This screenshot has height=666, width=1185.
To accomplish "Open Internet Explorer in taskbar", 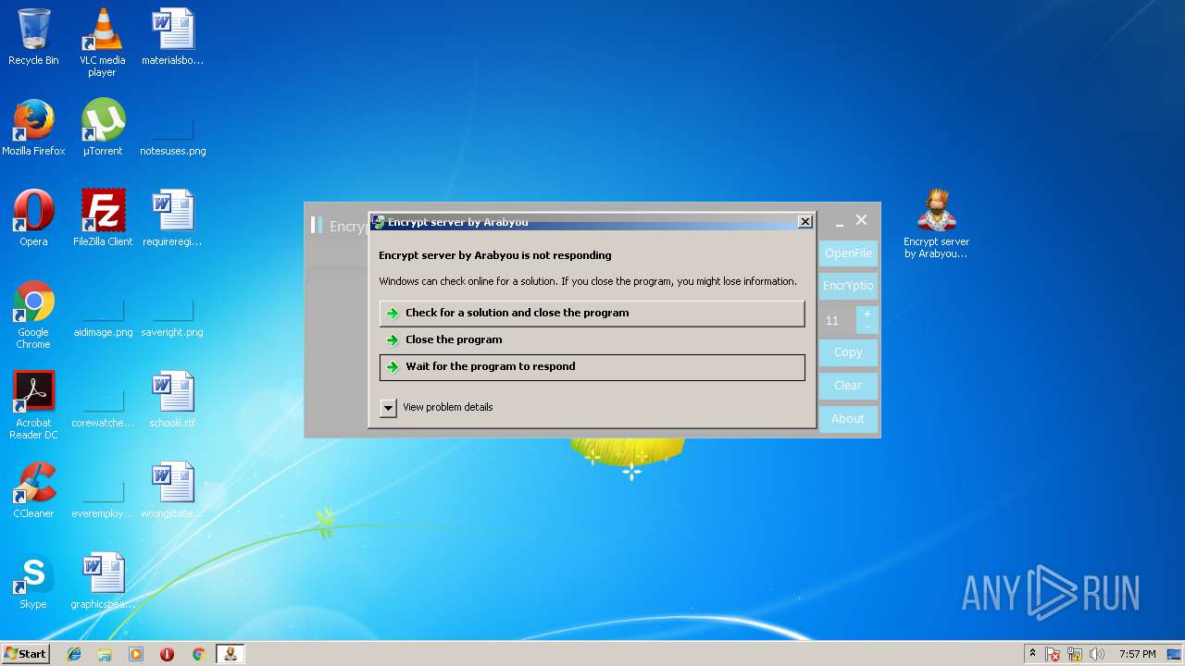I will pos(74,654).
